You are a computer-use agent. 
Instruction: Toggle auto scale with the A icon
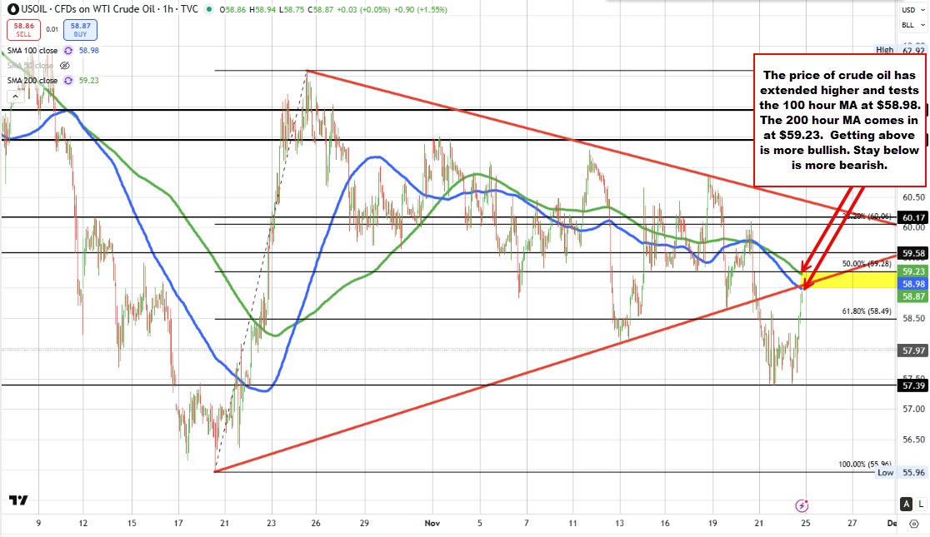906,504
